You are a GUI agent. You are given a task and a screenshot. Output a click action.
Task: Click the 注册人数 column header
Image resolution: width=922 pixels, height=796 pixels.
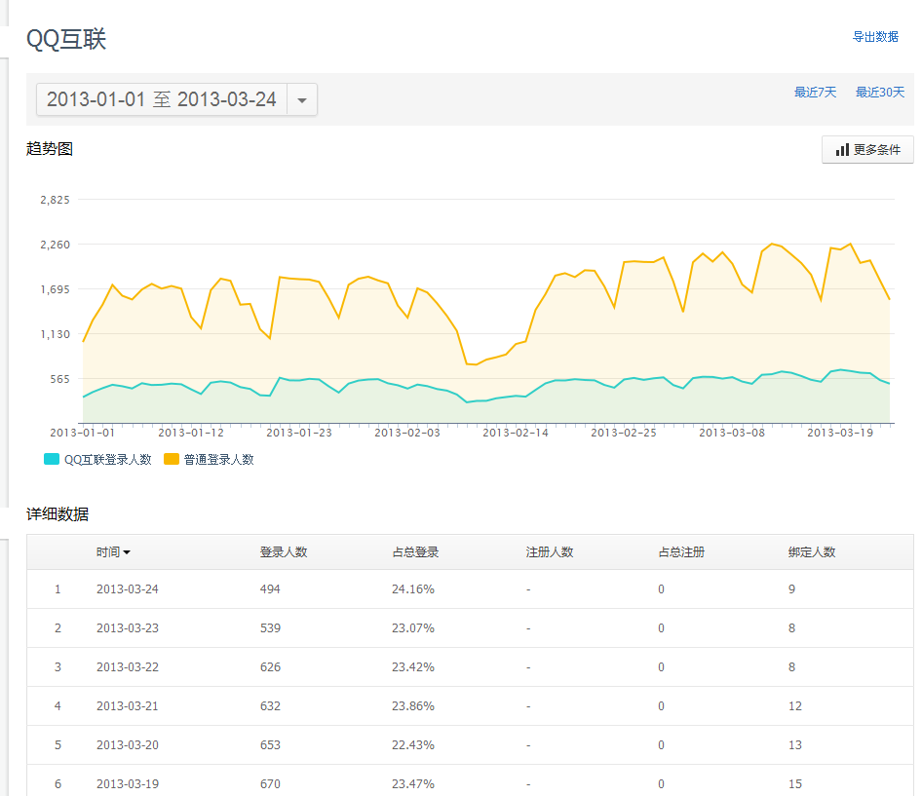point(550,552)
